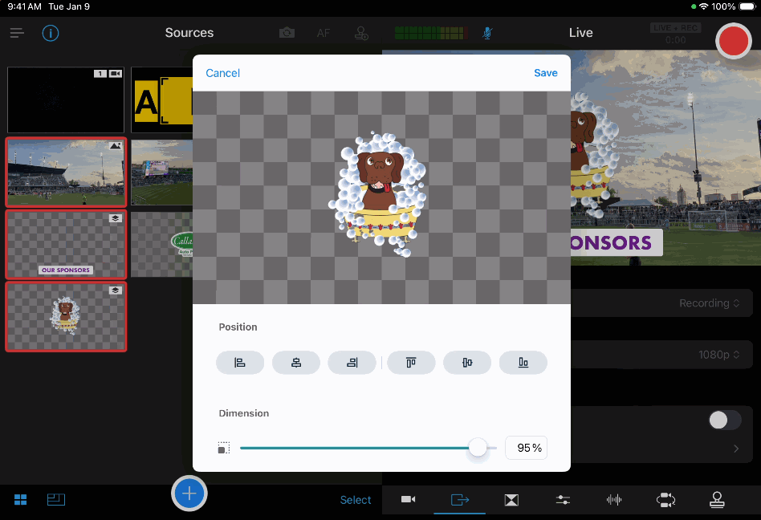This screenshot has height=520, width=761.
Task: Select the dog overlay source thumbnail
Action: [66, 317]
